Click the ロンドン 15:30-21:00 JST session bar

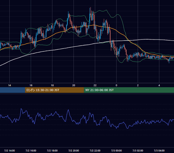coord(54,90)
